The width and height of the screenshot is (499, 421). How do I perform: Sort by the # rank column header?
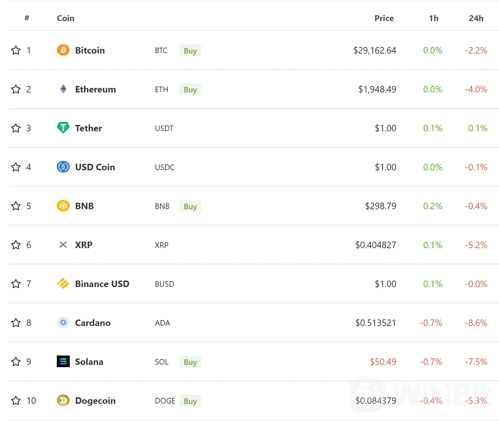pos(27,18)
